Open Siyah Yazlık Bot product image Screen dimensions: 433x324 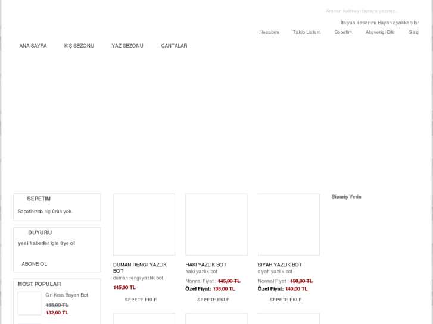[289, 225]
